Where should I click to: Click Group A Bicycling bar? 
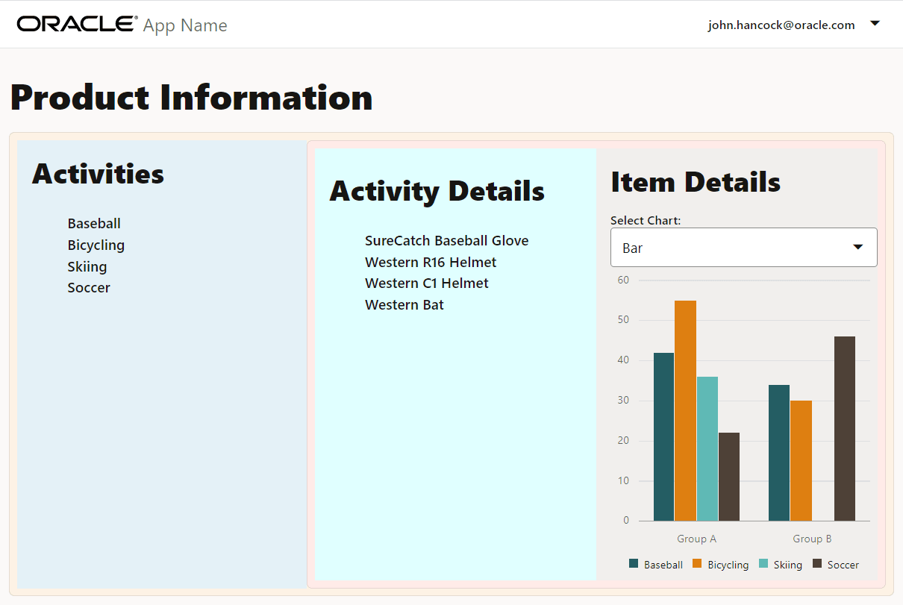click(685, 410)
